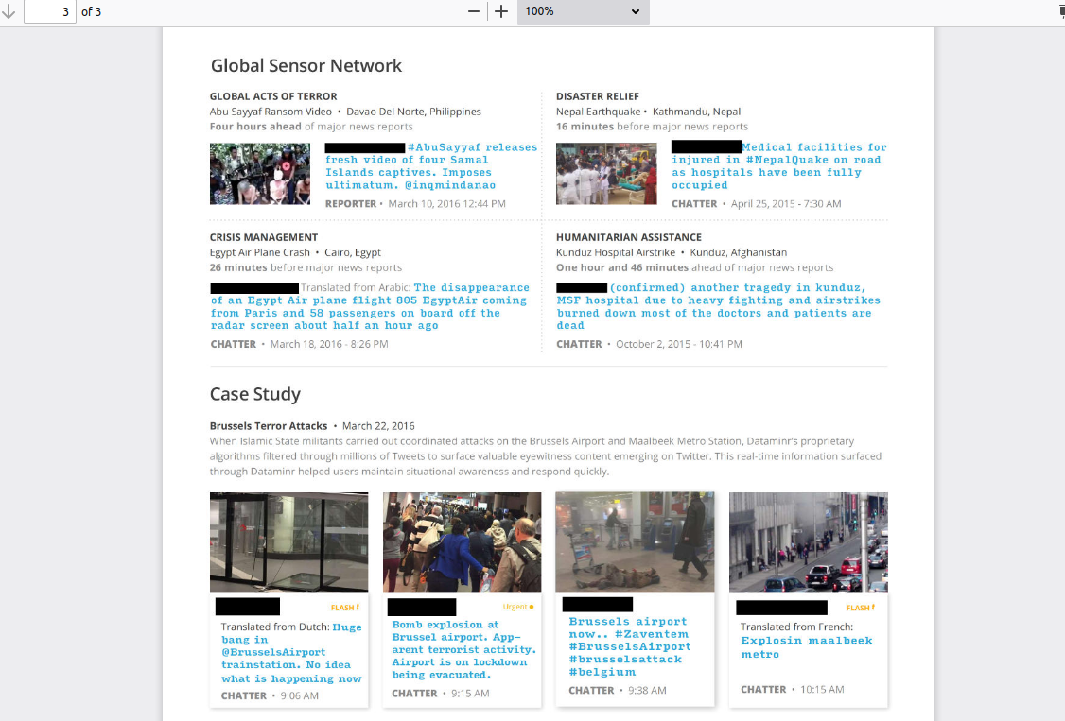
Task: Click 'Kathmandu, Nepal' location text
Action: click(696, 112)
